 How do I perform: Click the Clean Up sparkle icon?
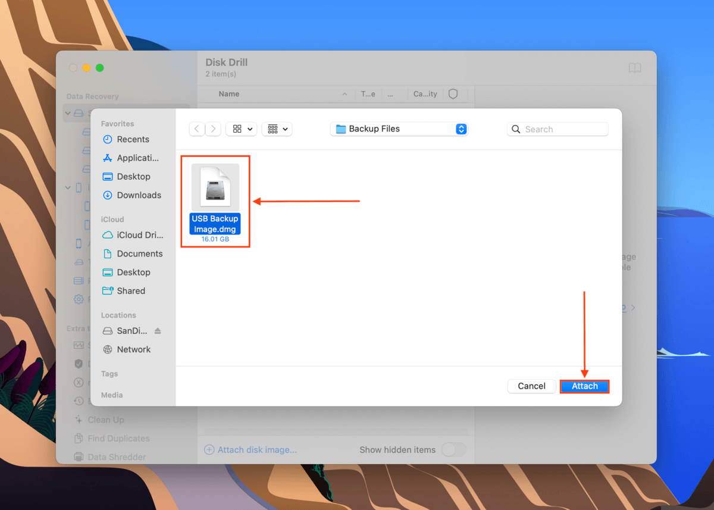[79, 420]
